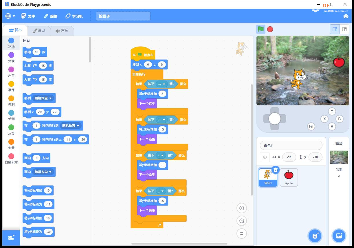Viewport: 354px width, 248px height.
Task: Click the workspace horizontal scrollbar
Action: tap(179, 244)
